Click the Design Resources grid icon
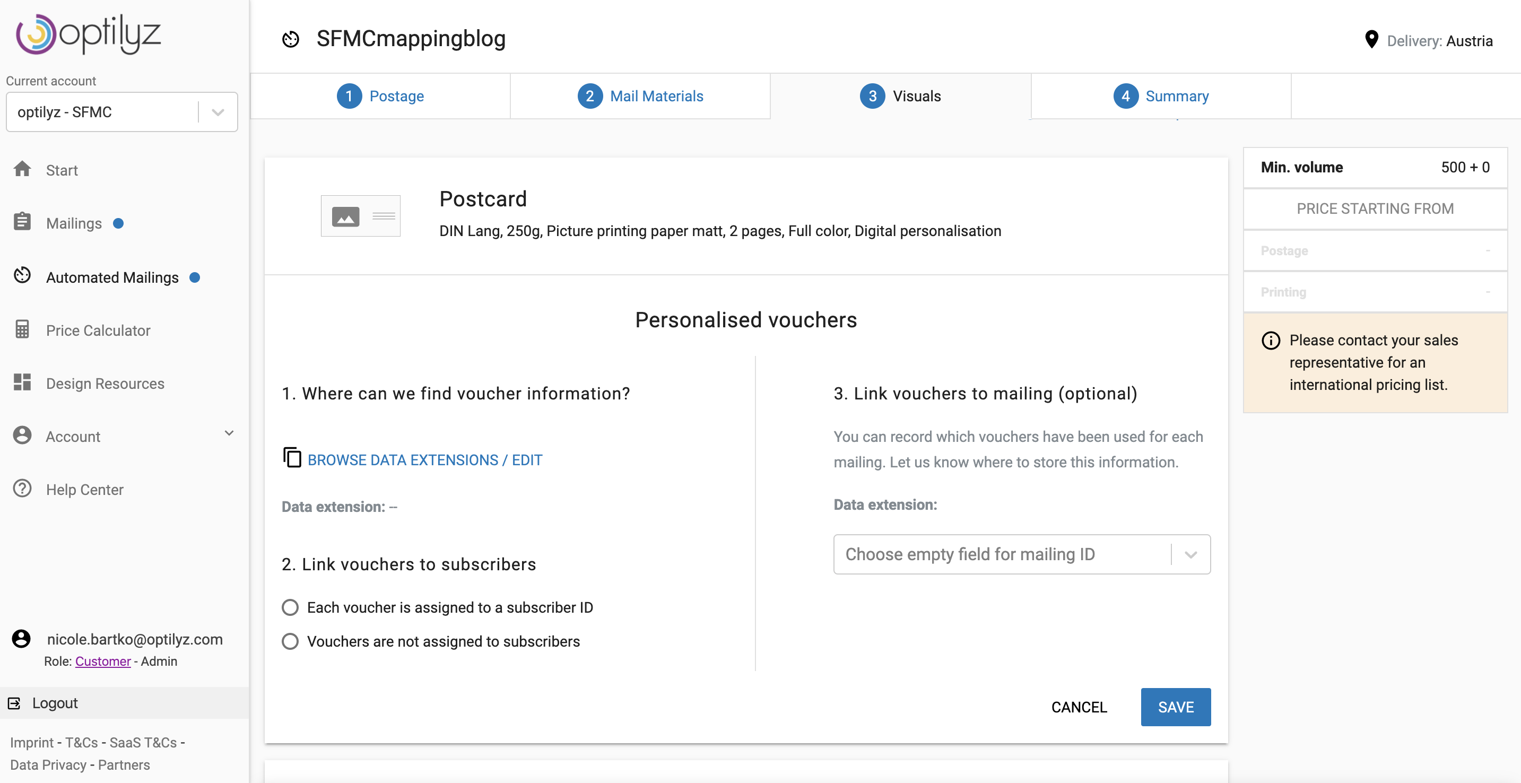1521x783 pixels. point(22,382)
